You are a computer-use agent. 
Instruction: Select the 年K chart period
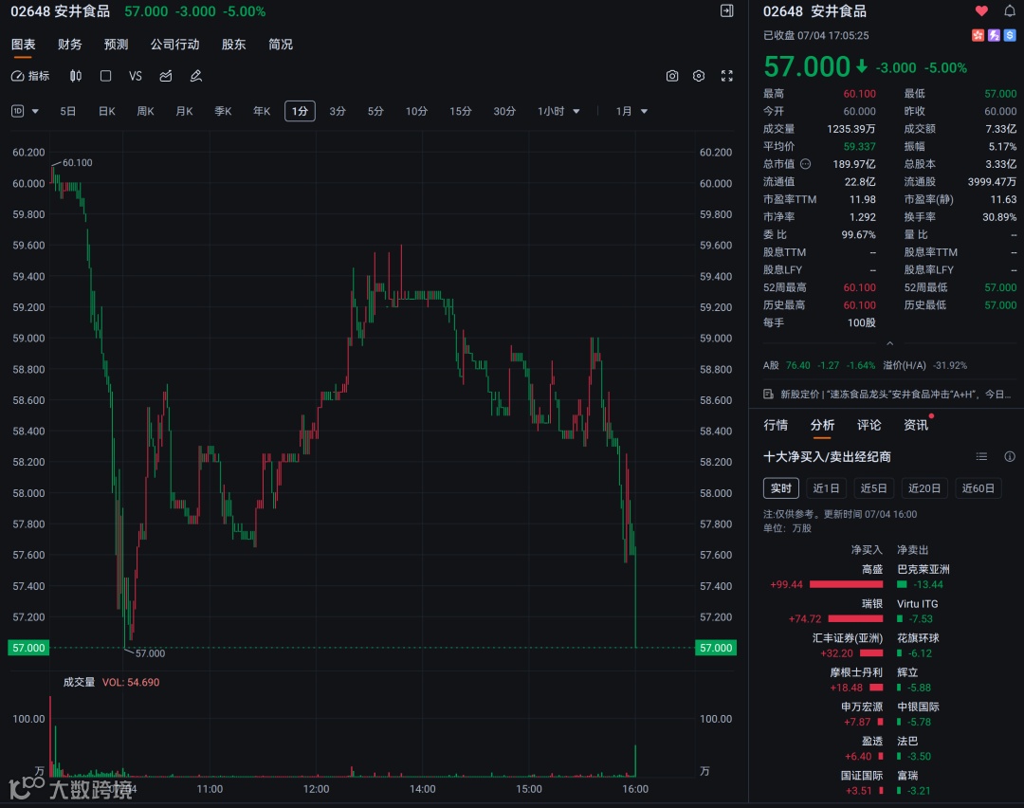click(262, 111)
